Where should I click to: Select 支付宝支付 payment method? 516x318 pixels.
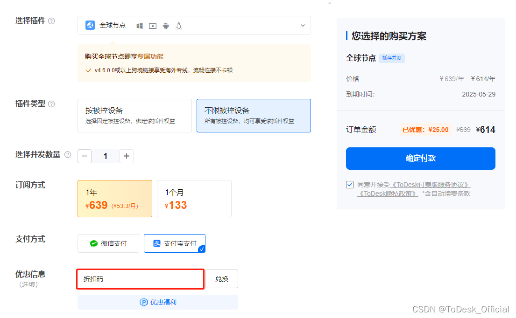click(x=175, y=243)
